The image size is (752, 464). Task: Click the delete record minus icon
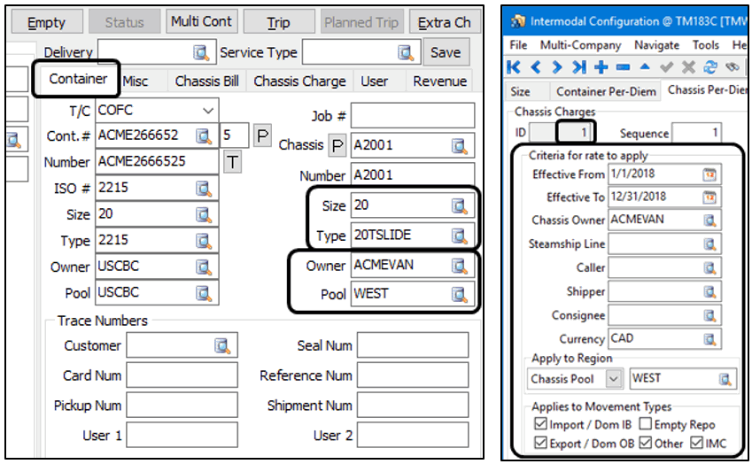pos(622,67)
